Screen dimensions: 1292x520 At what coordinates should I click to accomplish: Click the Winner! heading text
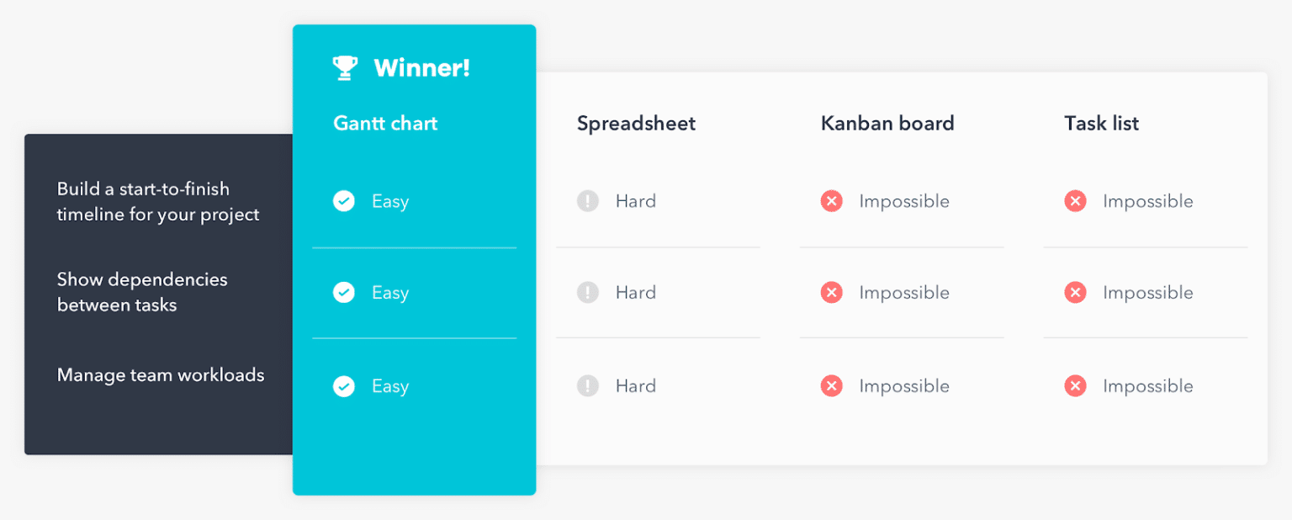(421, 68)
